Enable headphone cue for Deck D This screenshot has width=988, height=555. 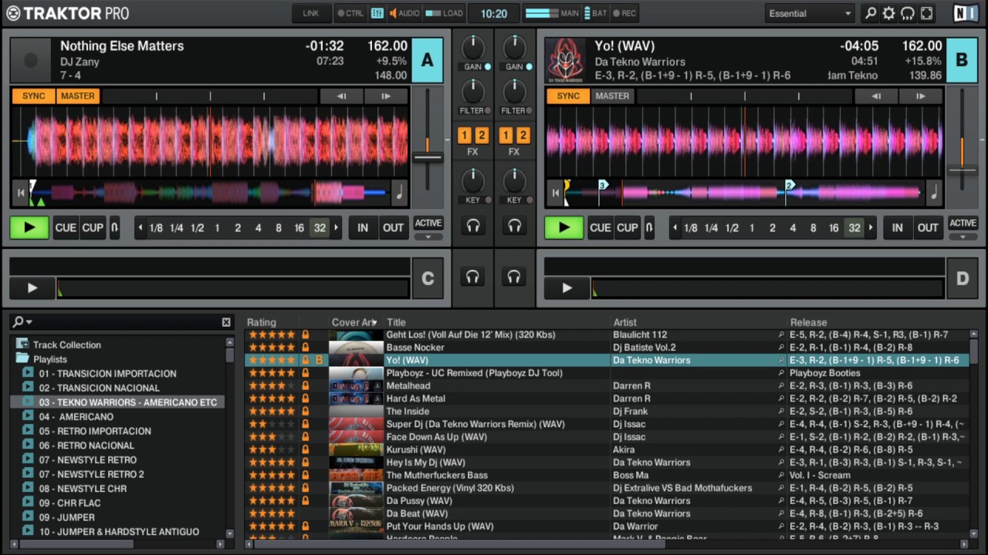[x=514, y=277]
